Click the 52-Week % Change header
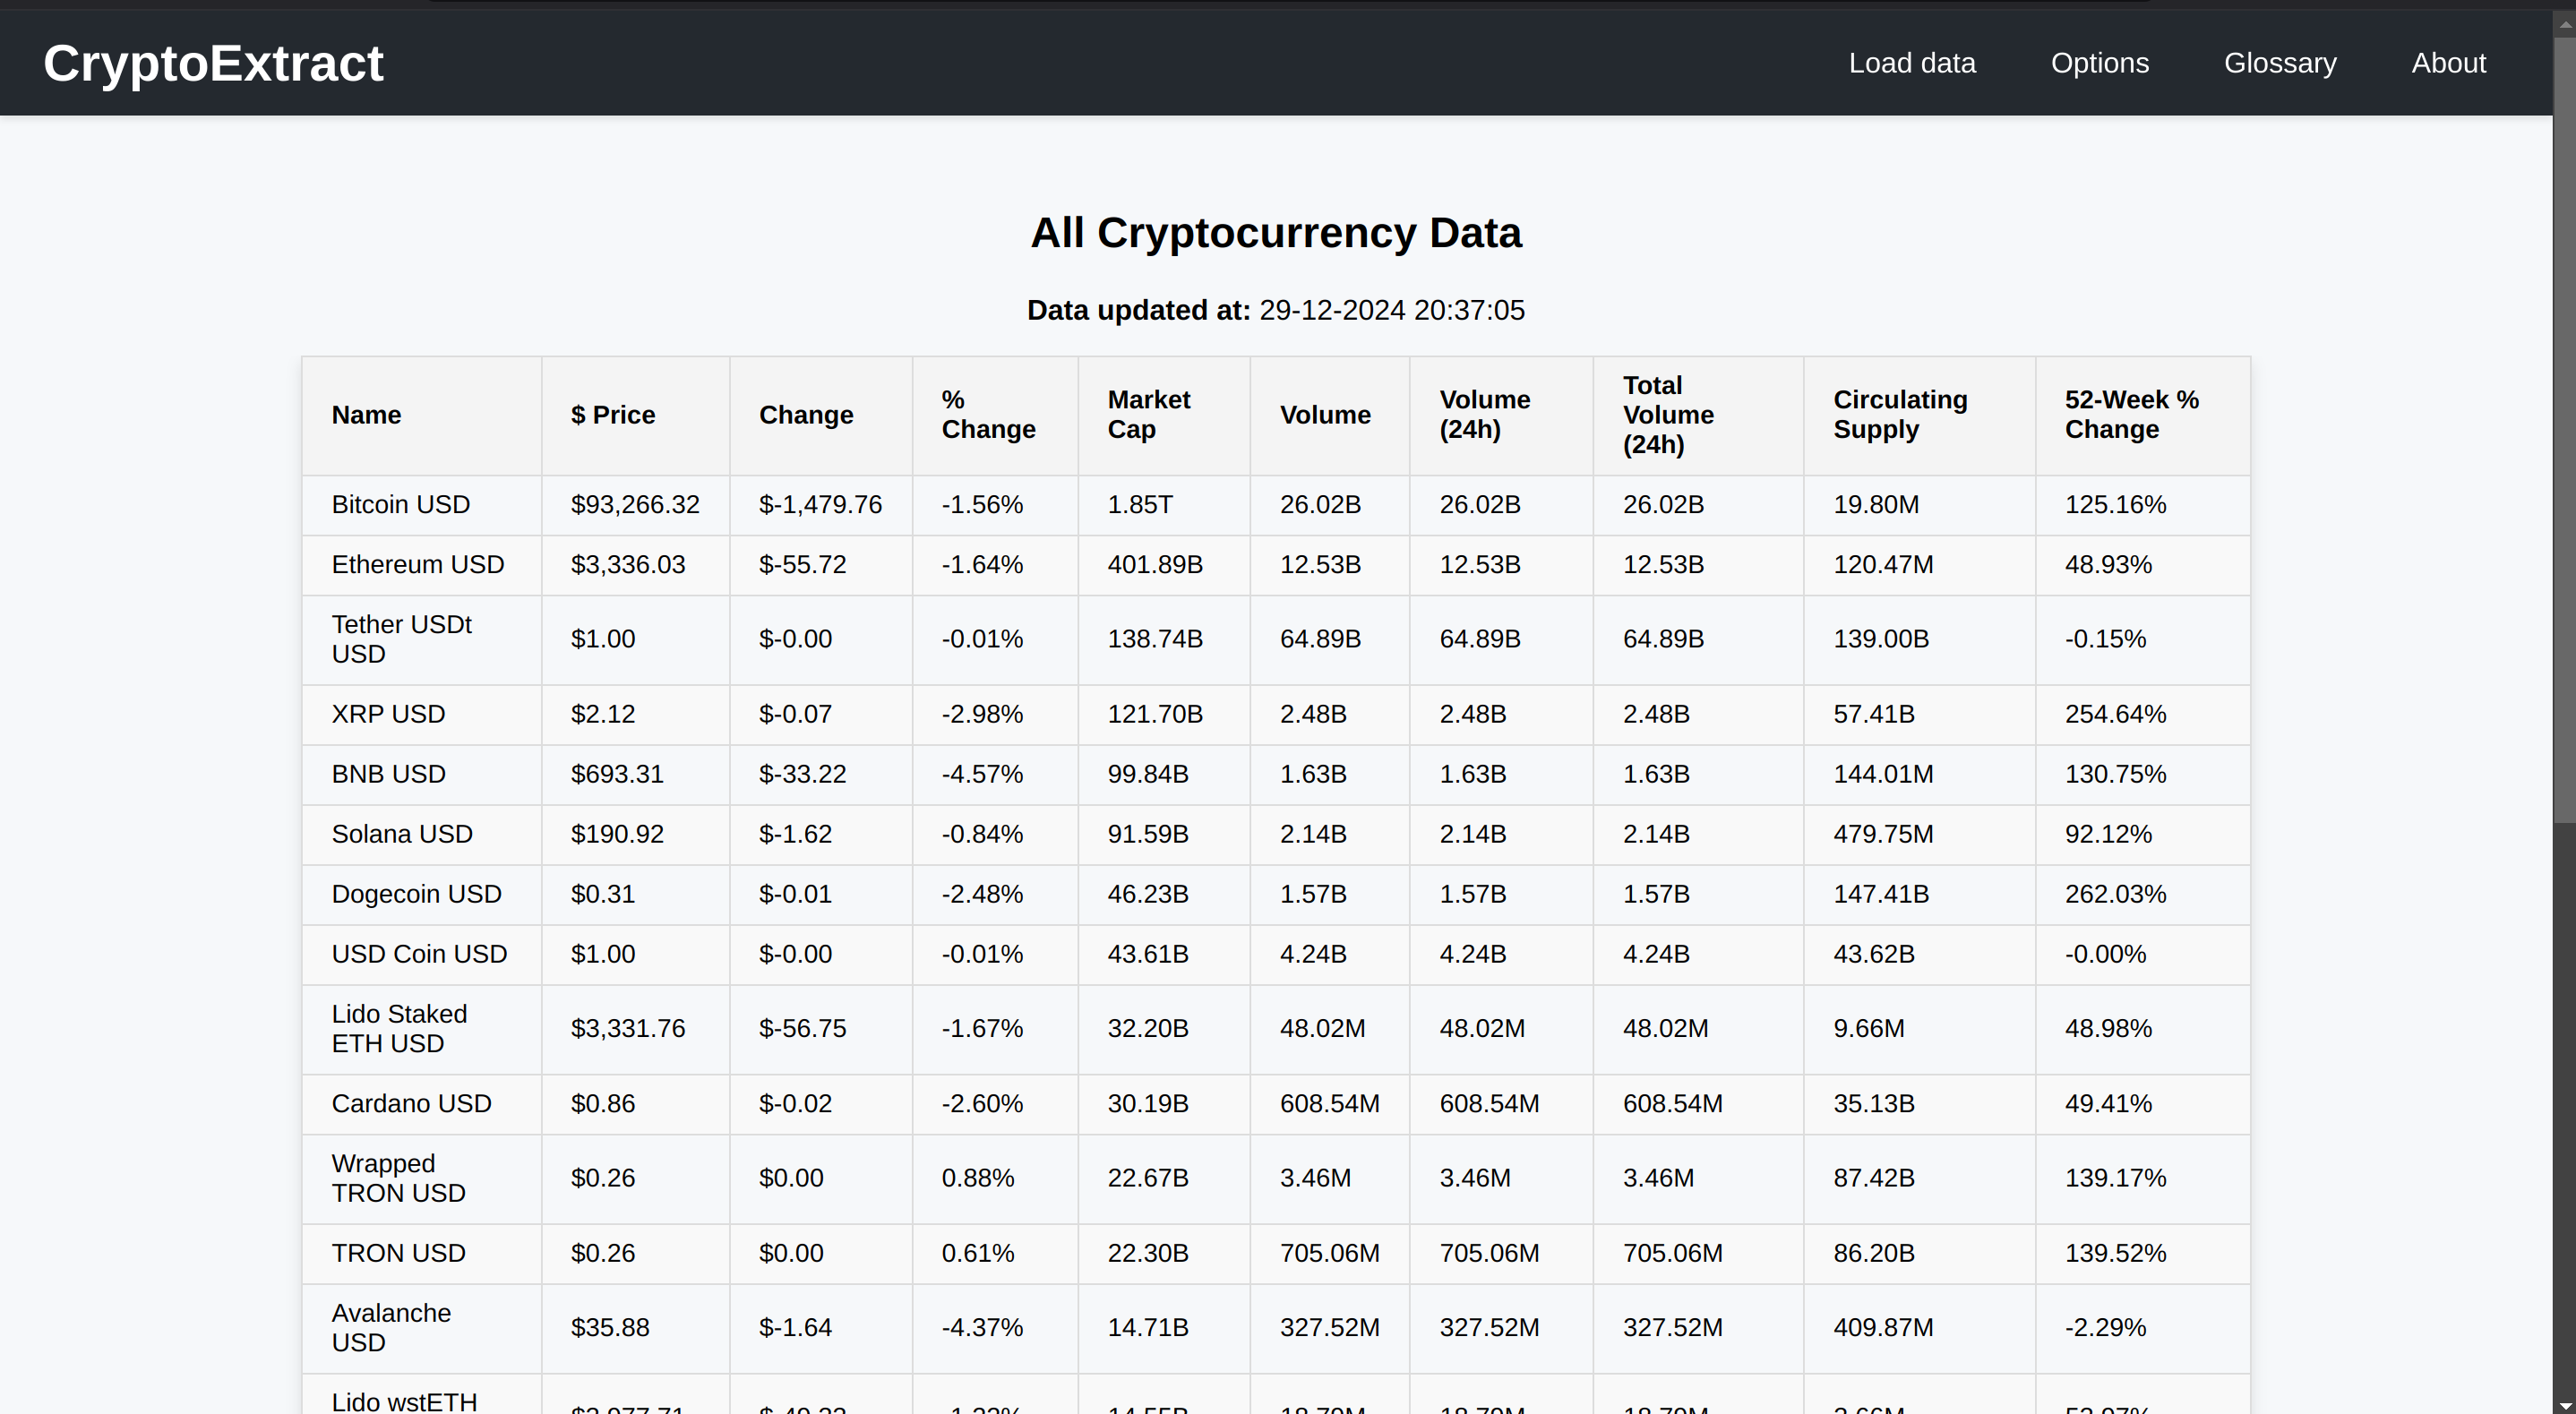The width and height of the screenshot is (2576, 1414). coord(2131,415)
